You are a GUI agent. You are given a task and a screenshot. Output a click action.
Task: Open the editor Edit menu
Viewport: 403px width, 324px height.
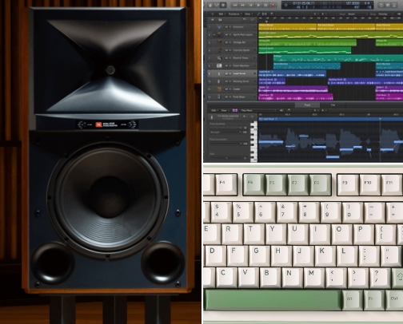213,110
